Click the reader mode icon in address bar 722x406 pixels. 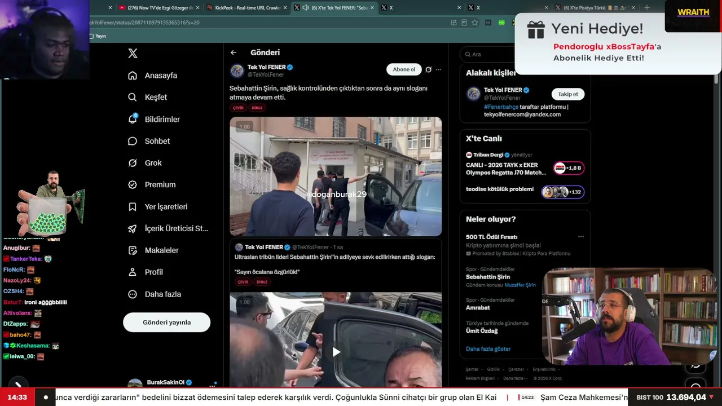point(464,23)
